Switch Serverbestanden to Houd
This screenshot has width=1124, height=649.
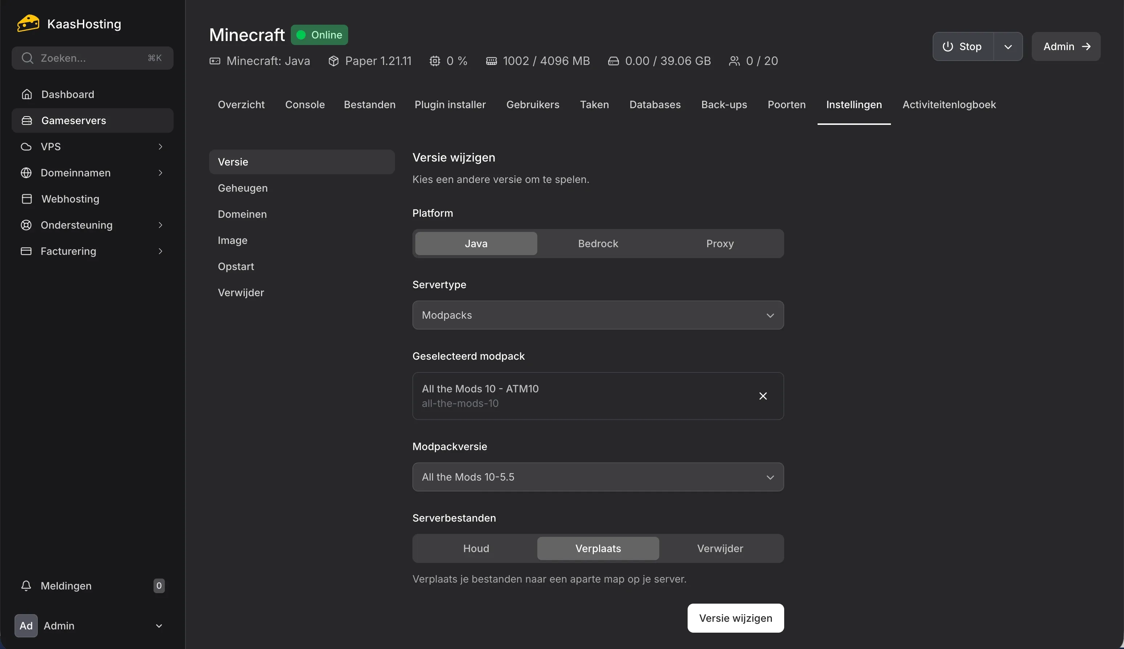(x=475, y=548)
